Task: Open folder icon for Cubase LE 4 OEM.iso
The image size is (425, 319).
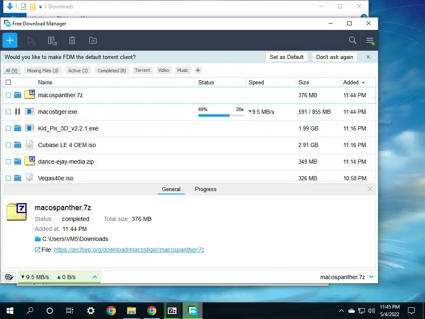Action: 17,145
